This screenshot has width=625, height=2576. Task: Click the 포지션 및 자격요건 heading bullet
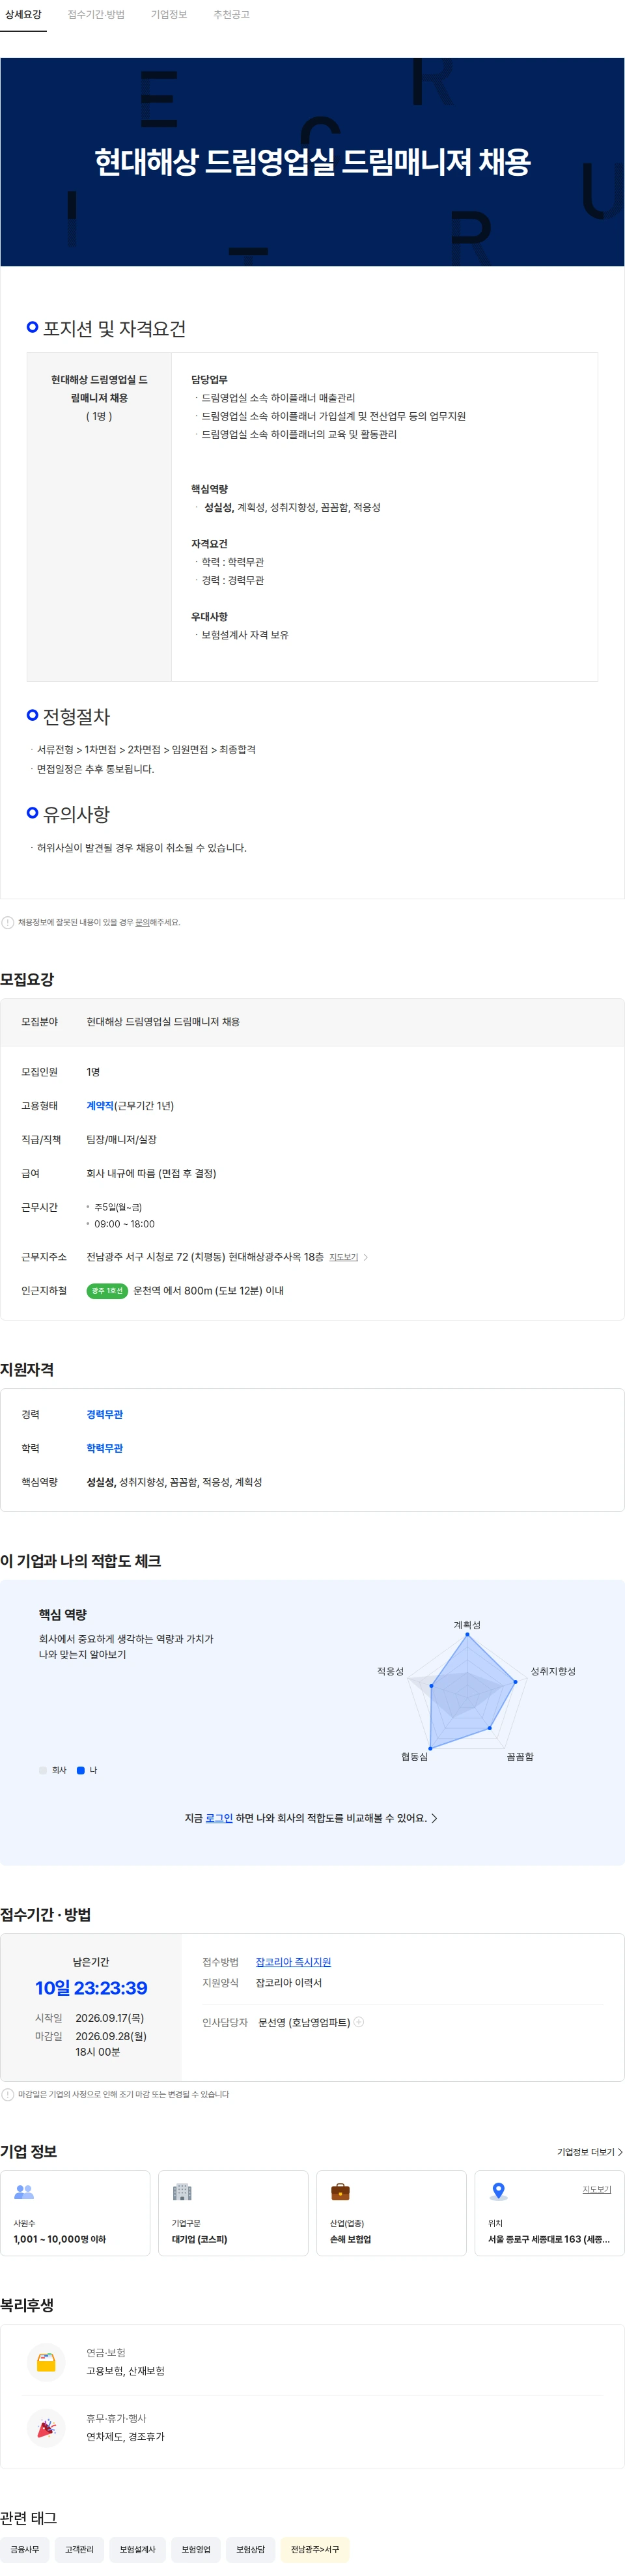point(33,327)
